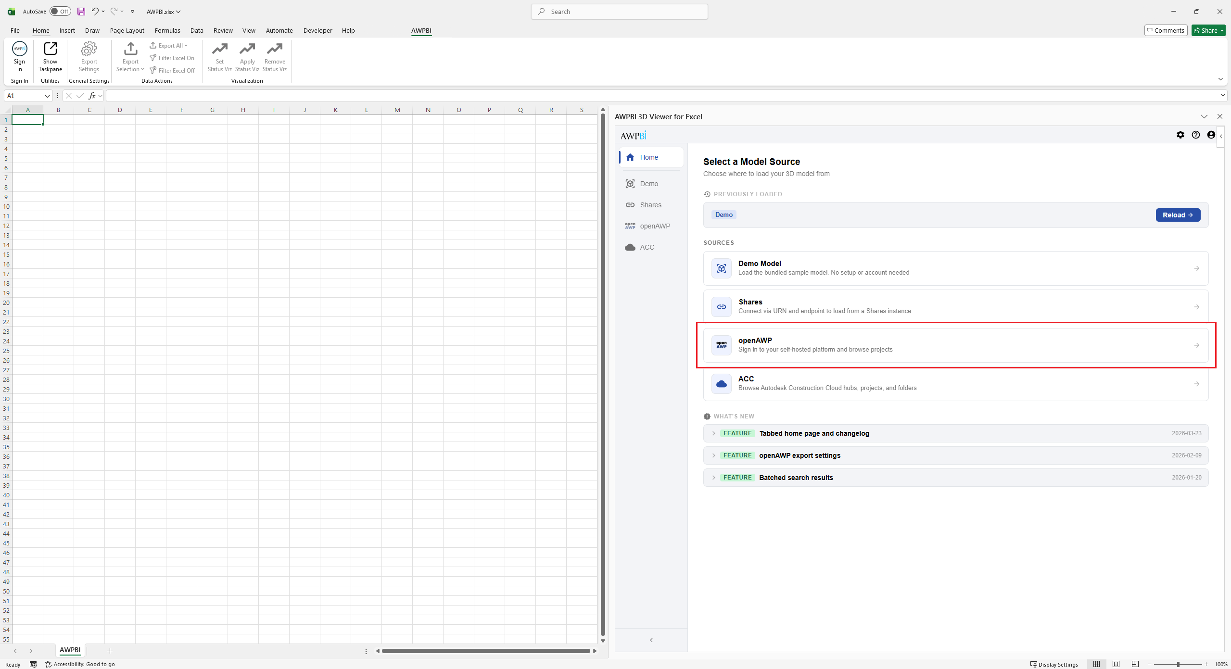Viewport: 1231px width, 669px height.
Task: Click the Demo previously loaded tag
Action: (x=723, y=215)
